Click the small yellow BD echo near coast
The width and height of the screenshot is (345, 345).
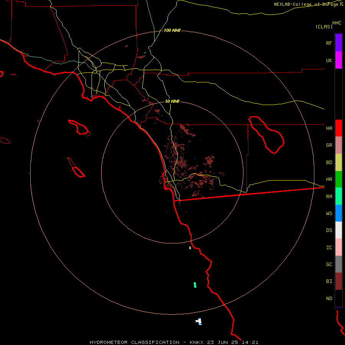click(x=190, y=248)
